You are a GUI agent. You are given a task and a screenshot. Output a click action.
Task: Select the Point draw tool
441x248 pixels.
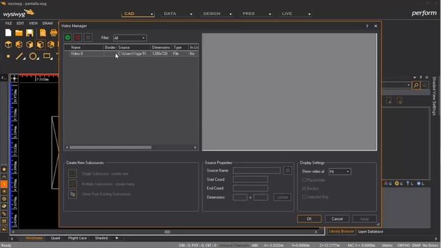click(8, 56)
